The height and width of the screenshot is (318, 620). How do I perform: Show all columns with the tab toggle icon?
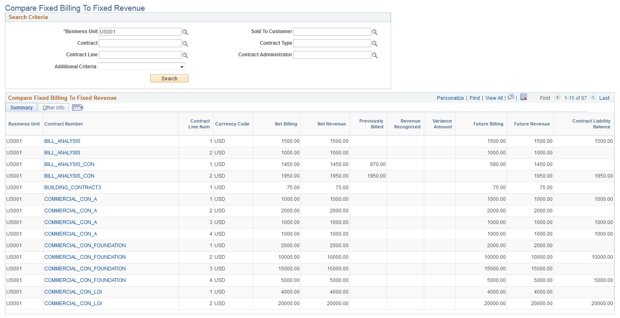(77, 107)
